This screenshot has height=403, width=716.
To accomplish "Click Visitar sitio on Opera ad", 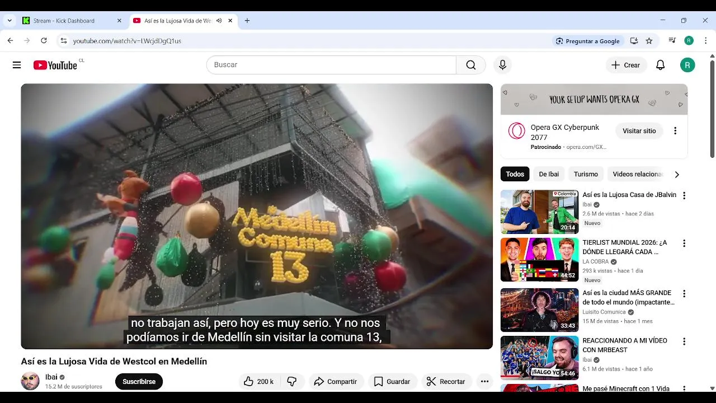I will 639,131.
